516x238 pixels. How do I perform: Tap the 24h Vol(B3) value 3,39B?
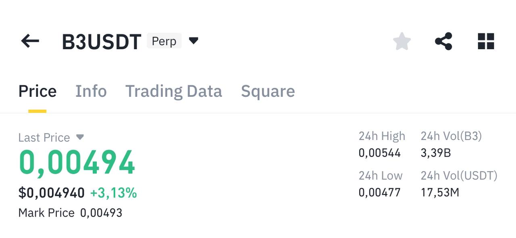pyautogui.click(x=436, y=153)
